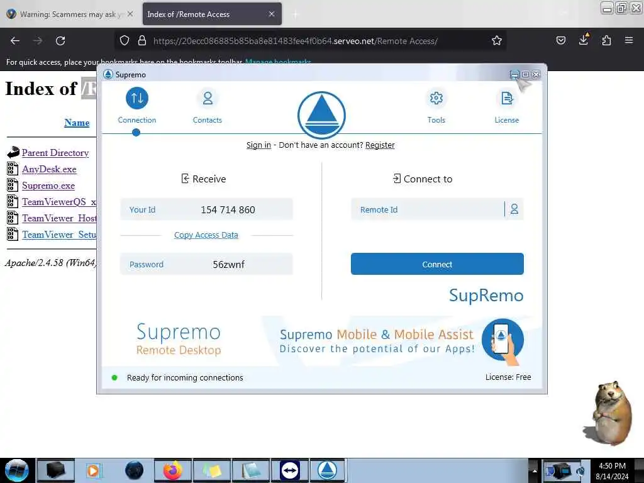644x483 pixels.
Task: Click the dark globe taskbar icon
Action: tap(135, 470)
